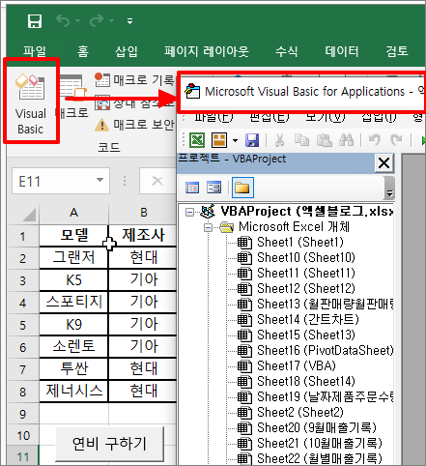Screen dimensions: 426x466
Task: Click the Save floppy icon in VBA toolbar
Action: point(252,140)
